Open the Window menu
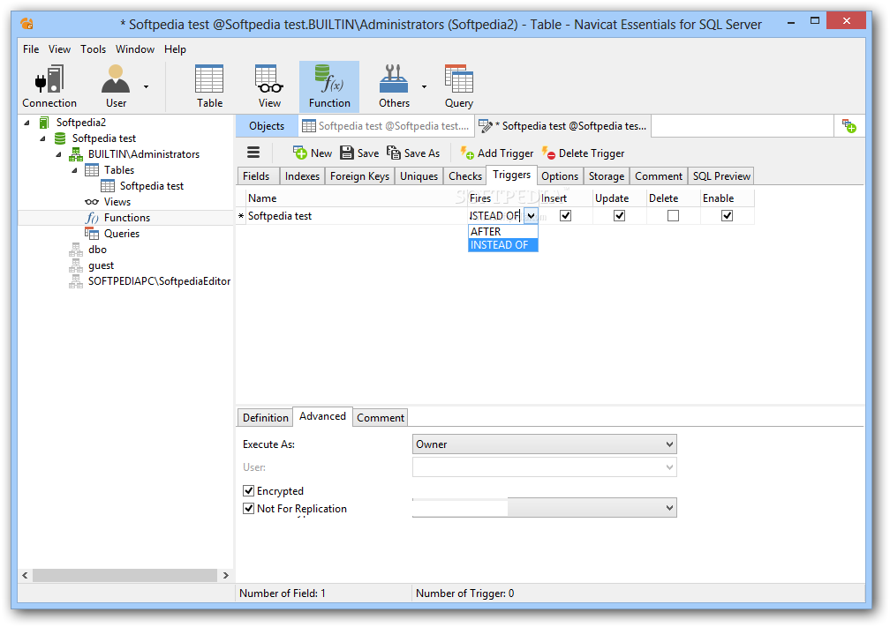Image resolution: width=890 pixels, height=627 pixels. 135,49
